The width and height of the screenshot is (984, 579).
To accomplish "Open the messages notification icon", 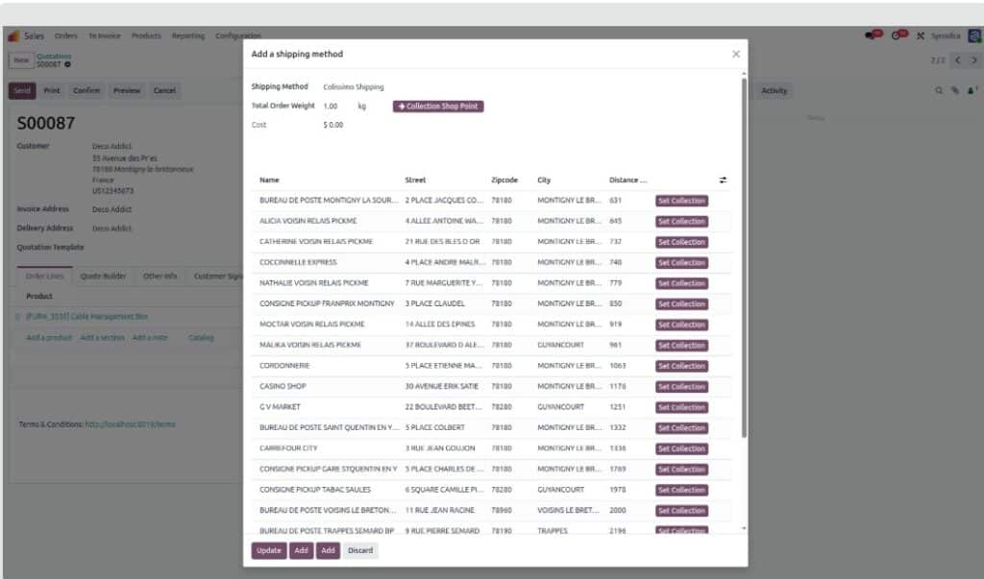I will pyautogui.click(x=874, y=36).
